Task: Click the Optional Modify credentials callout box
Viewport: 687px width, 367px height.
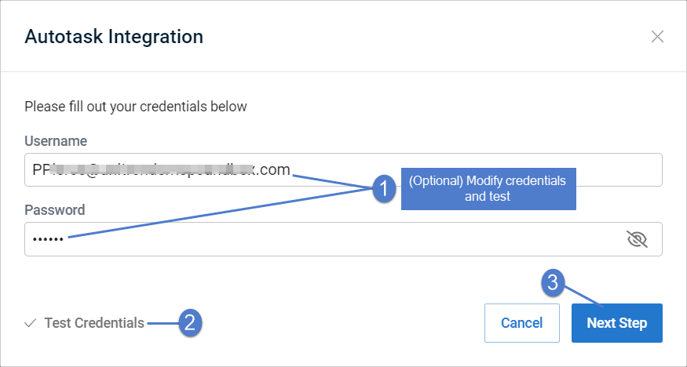Action: [x=488, y=188]
